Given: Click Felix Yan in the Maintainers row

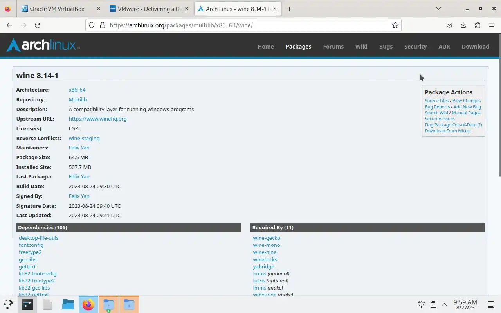Looking at the screenshot, I should pos(79,148).
